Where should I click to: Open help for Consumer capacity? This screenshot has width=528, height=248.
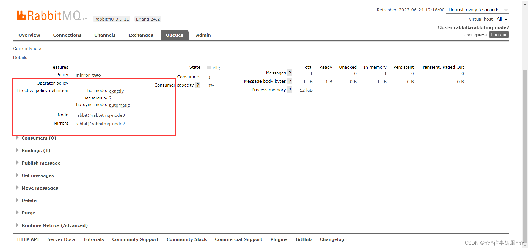pos(198,85)
